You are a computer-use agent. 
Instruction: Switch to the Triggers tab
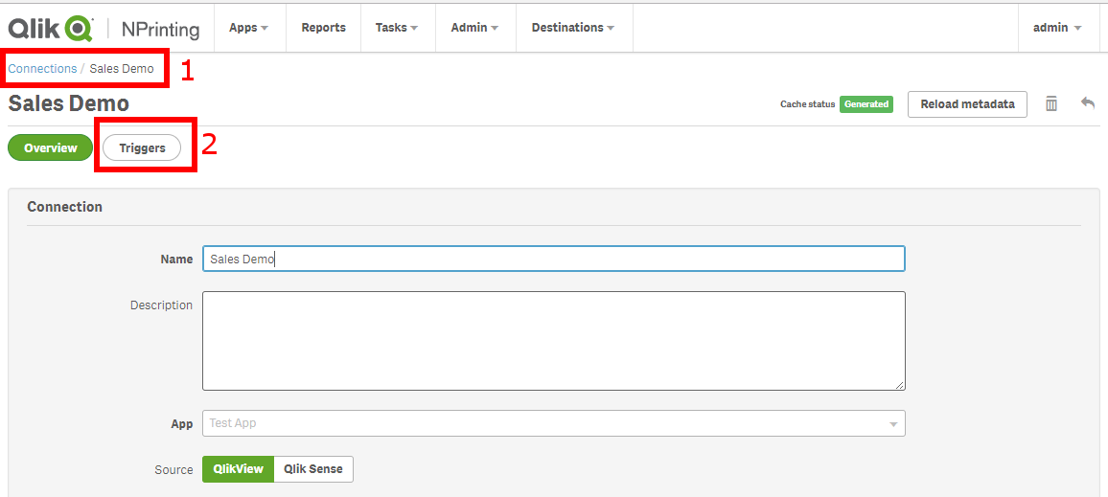[142, 147]
